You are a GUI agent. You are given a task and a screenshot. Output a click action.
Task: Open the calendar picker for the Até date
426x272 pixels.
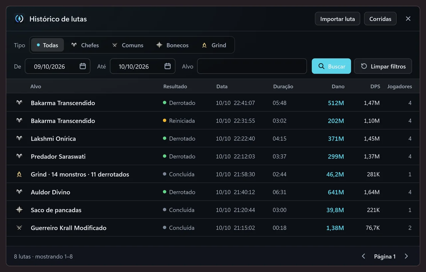tap(168, 66)
